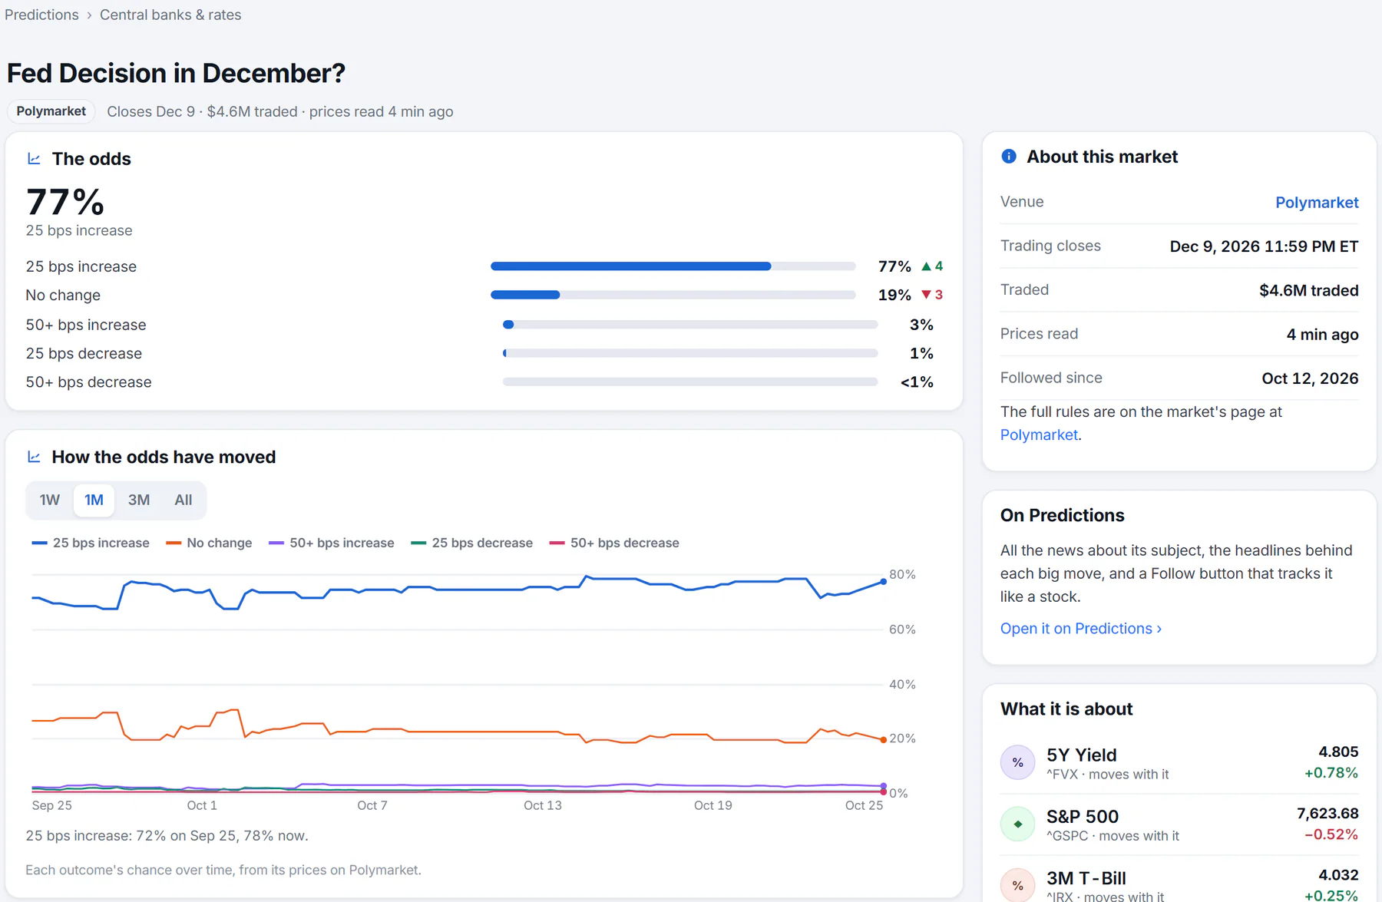Open the Polymarket venue link
1382x902 pixels.
(1317, 203)
